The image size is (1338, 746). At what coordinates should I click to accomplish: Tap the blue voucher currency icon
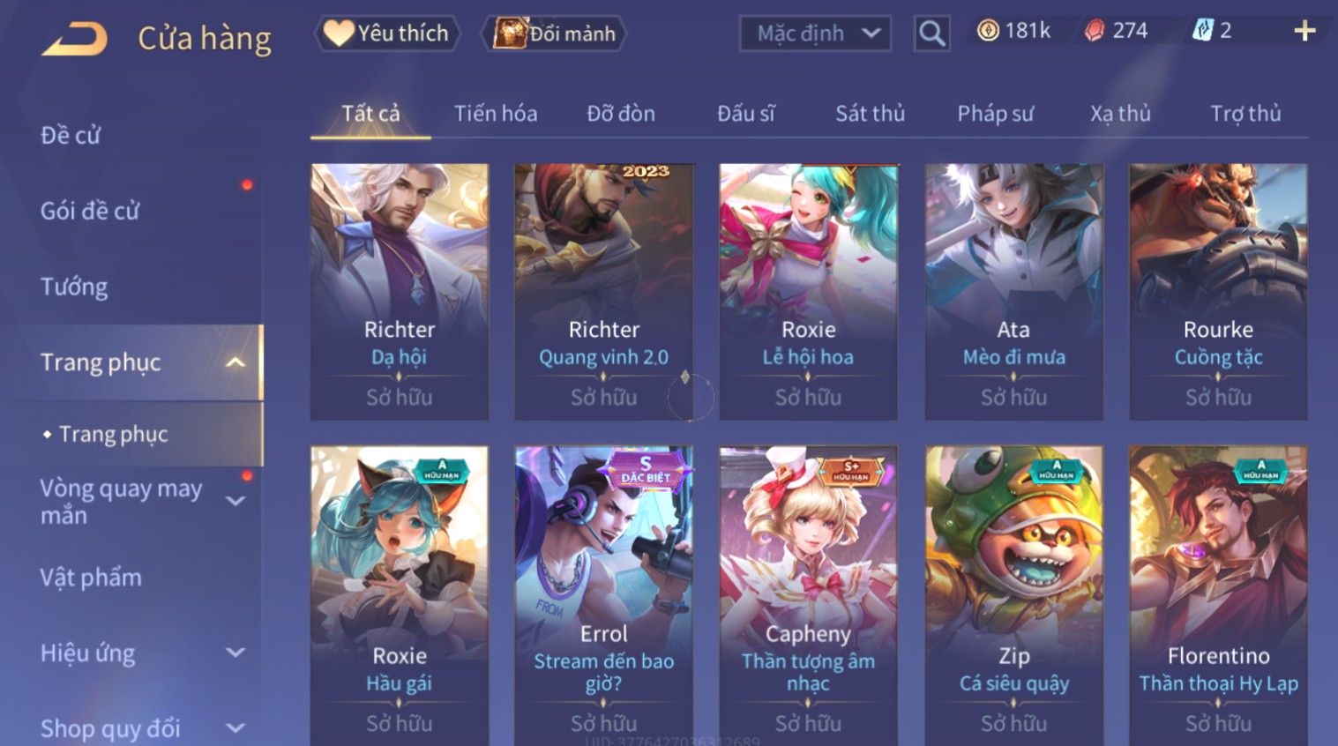pyautogui.click(x=1202, y=31)
